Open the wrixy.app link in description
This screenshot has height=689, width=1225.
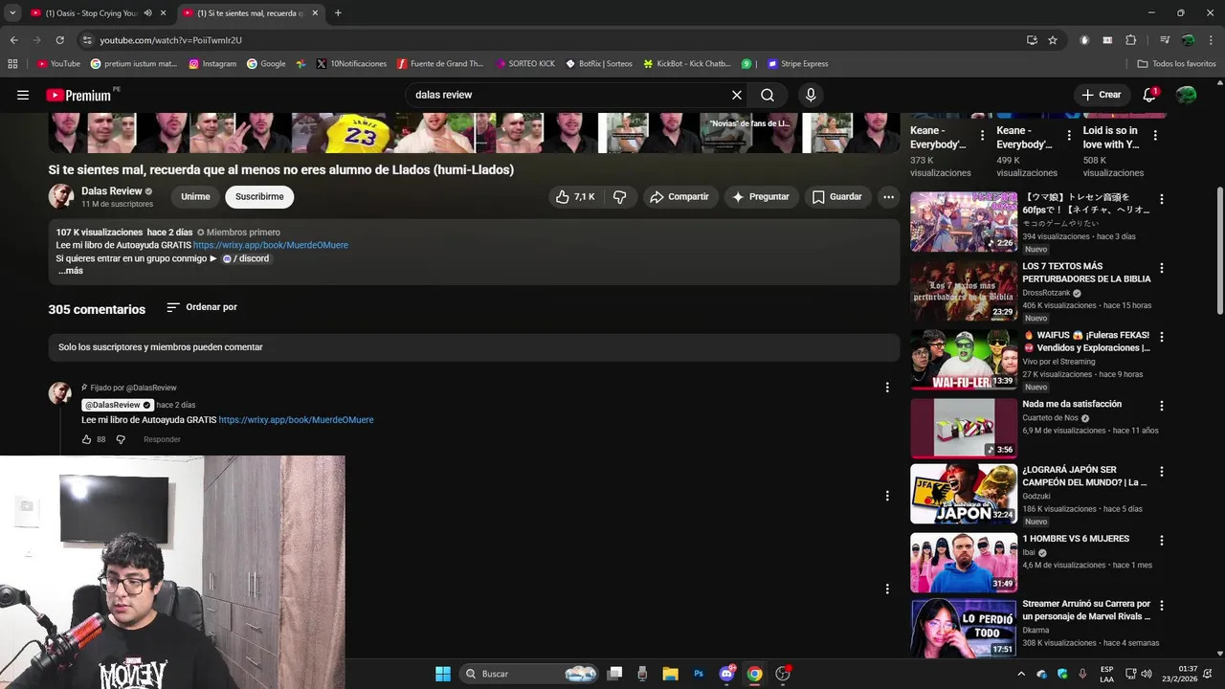[271, 245]
